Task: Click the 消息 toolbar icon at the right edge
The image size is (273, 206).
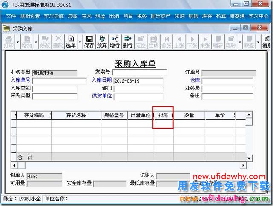Action: tap(266, 42)
